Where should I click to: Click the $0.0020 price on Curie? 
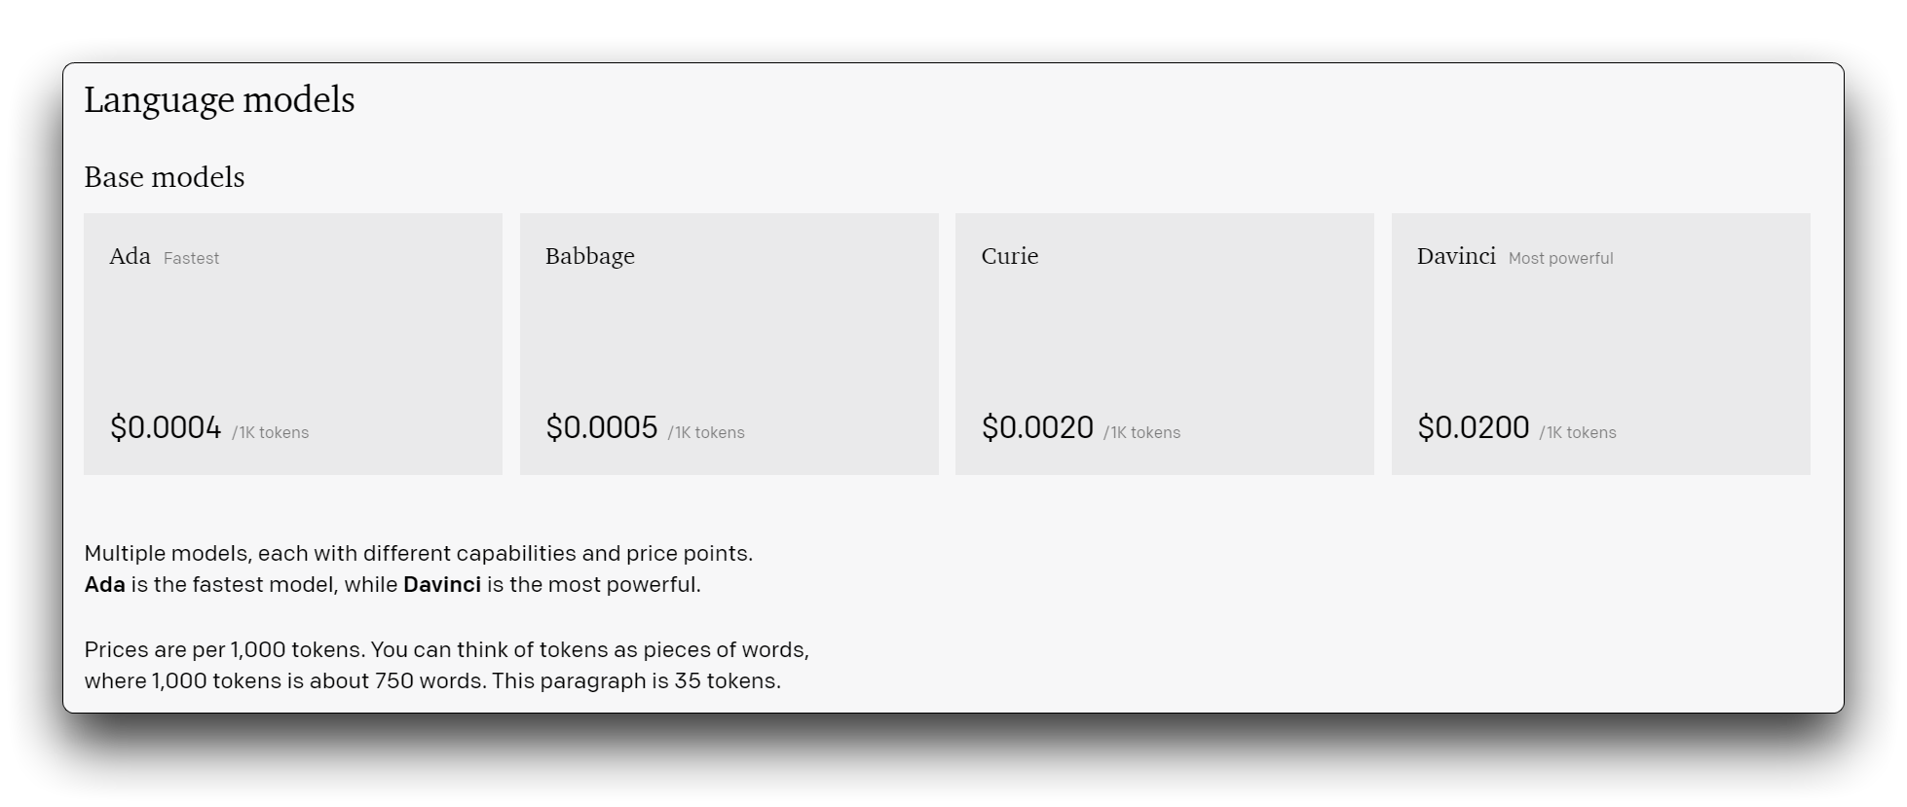(1037, 427)
